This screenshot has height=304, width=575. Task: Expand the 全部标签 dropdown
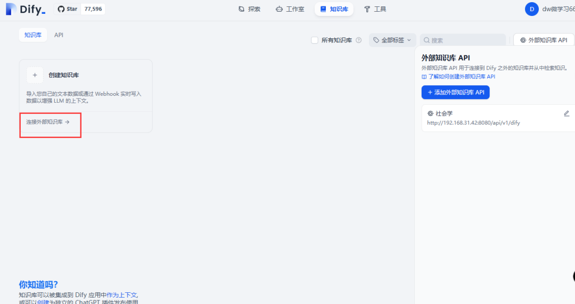click(x=392, y=40)
